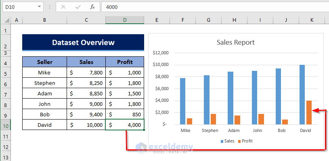This screenshot has height=161, width=329.
Task: Select the Dataset Overview title cell
Action: pyautogui.click(x=83, y=43)
